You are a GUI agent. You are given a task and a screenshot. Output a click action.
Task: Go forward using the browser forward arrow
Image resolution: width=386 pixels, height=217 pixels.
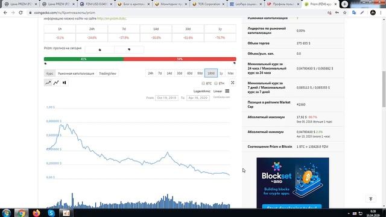pyautogui.click(x=13, y=13)
